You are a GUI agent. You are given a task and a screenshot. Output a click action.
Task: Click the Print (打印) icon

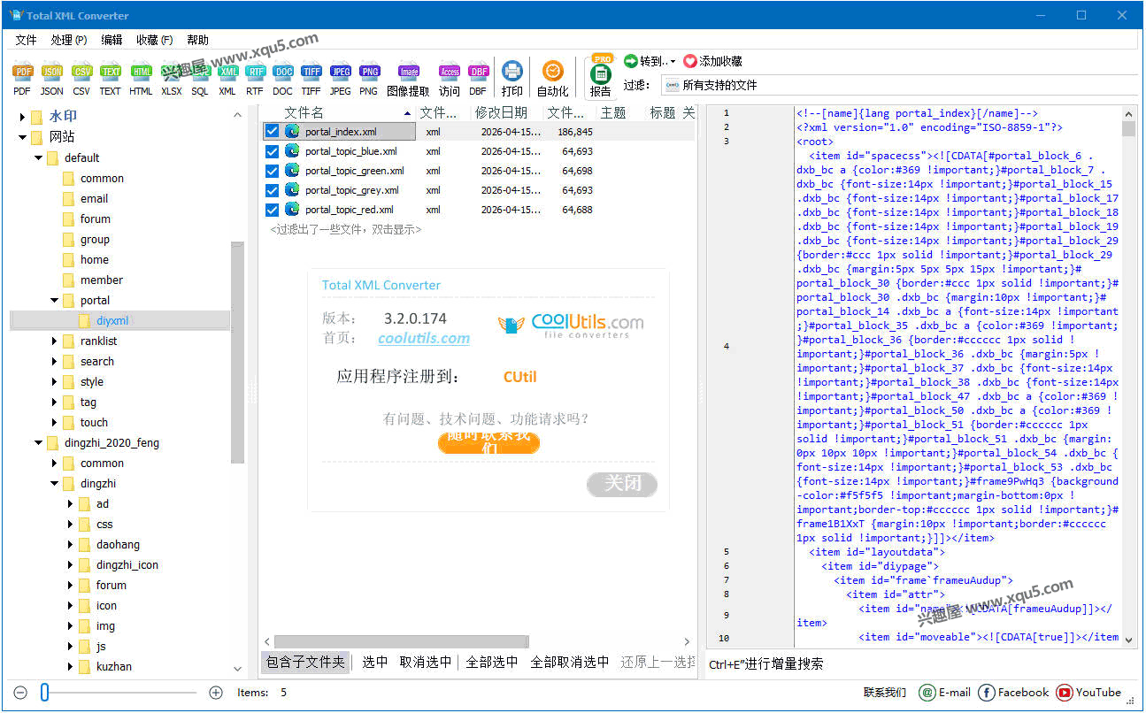pyautogui.click(x=512, y=79)
